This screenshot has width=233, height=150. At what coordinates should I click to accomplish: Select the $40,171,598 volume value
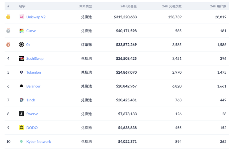[x=126, y=31]
